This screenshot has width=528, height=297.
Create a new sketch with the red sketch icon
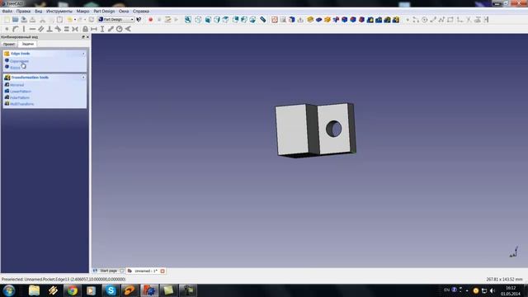pyautogui.click(x=275, y=20)
